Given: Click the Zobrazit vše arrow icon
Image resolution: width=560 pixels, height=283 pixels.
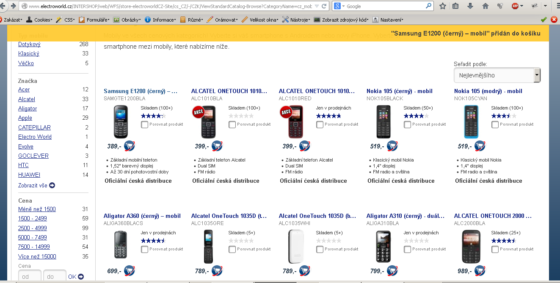Looking at the screenshot, I should pos(52,185).
